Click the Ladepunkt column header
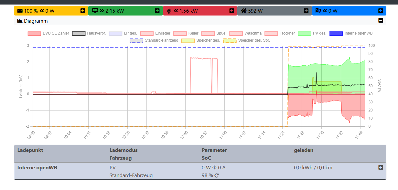The image size is (398, 190). pyautogui.click(x=30, y=150)
